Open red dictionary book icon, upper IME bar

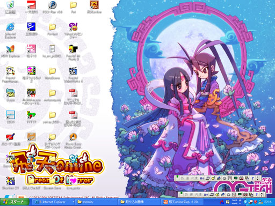[x=241, y=178]
